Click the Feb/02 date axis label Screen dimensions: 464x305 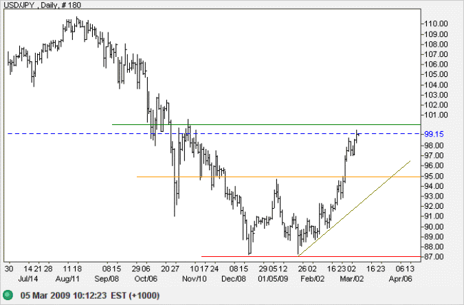coord(312,279)
